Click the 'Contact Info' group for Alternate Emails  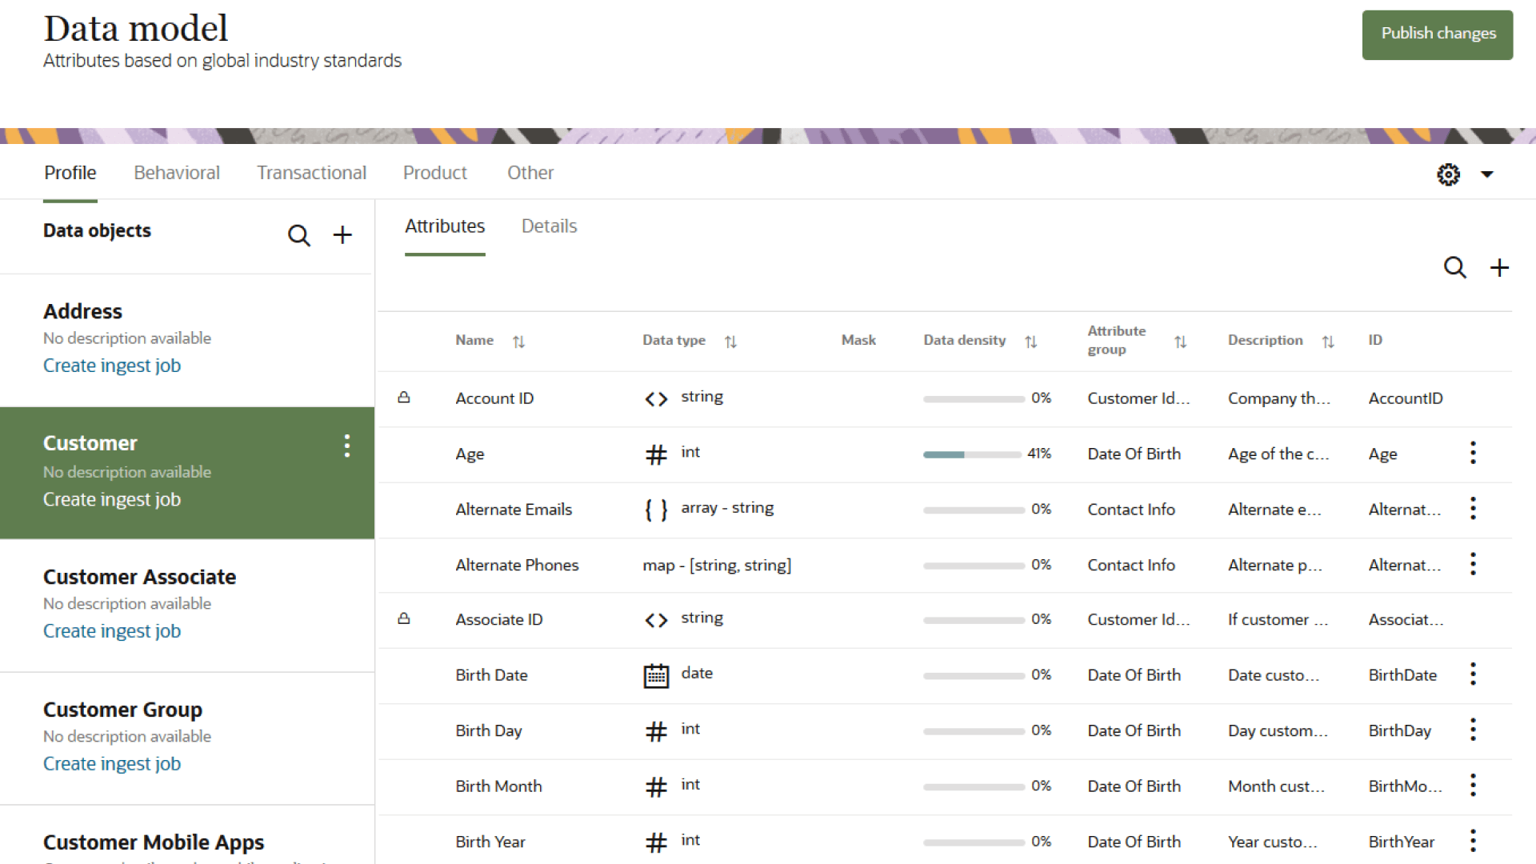[x=1131, y=510]
